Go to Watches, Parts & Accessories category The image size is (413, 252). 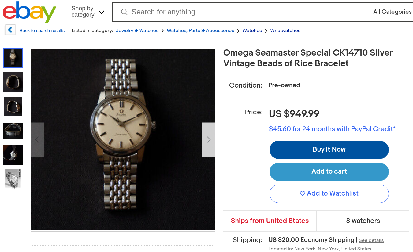click(200, 31)
